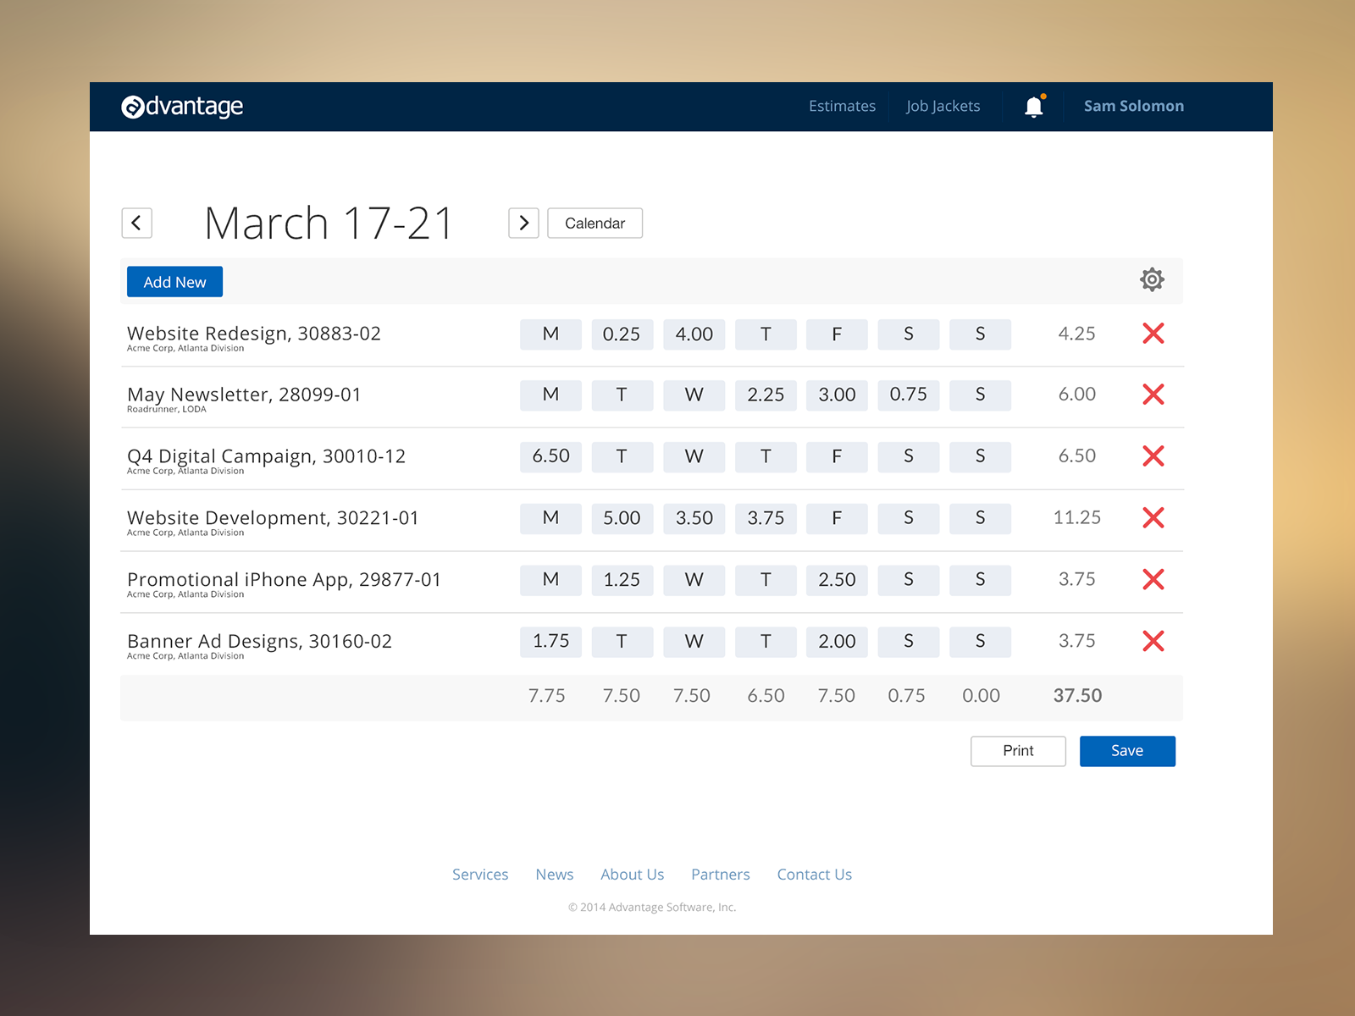Select Promotional iPhone App, 29877-01 job title
The image size is (1355, 1016).
(x=284, y=580)
